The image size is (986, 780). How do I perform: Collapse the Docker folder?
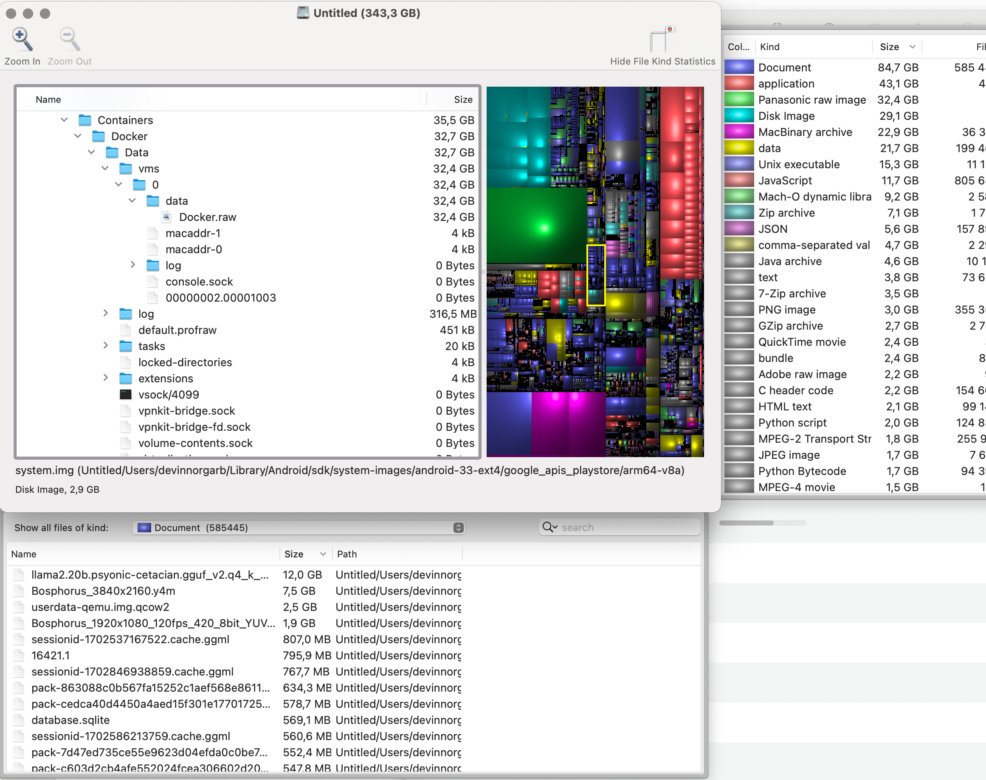[x=78, y=136]
